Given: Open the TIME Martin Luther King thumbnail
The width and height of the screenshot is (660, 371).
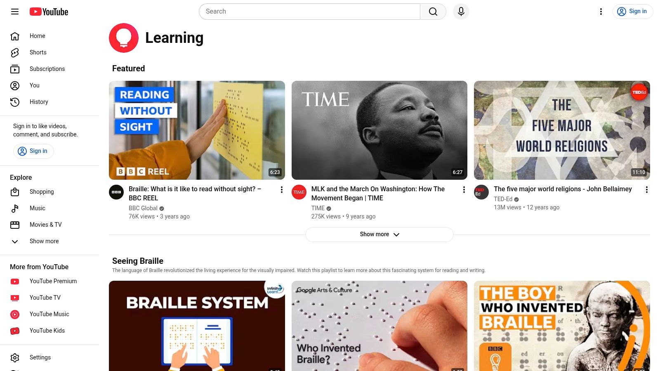Looking at the screenshot, I should [379, 130].
